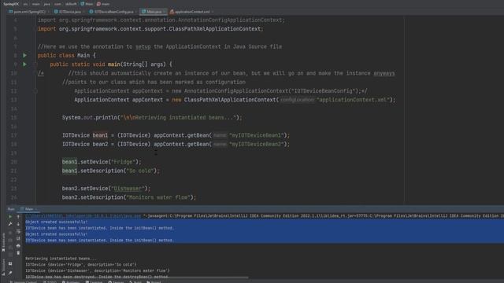Click the main method breadcrumb

coord(103,4)
